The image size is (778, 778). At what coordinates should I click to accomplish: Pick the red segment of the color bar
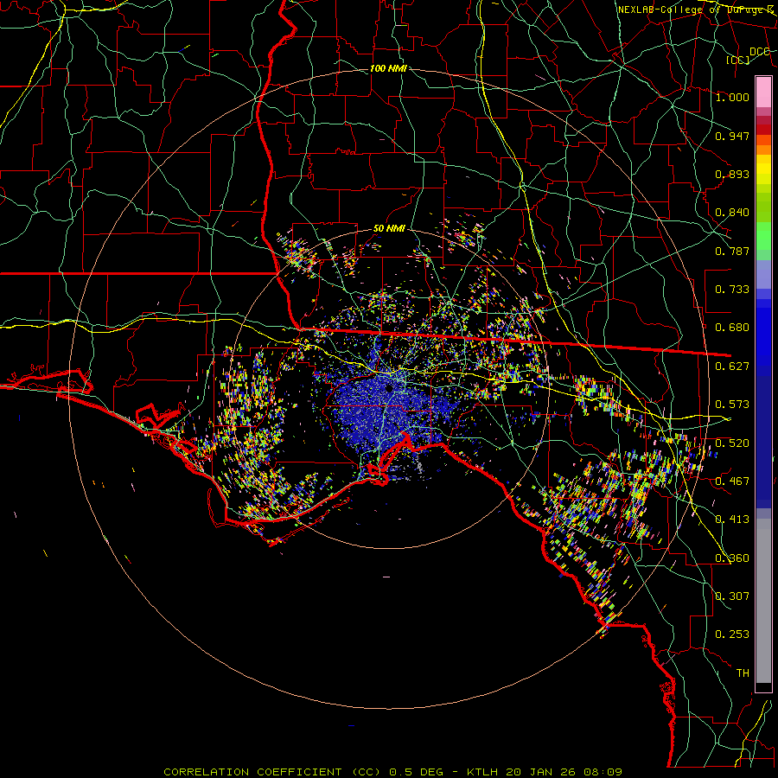[x=763, y=130]
